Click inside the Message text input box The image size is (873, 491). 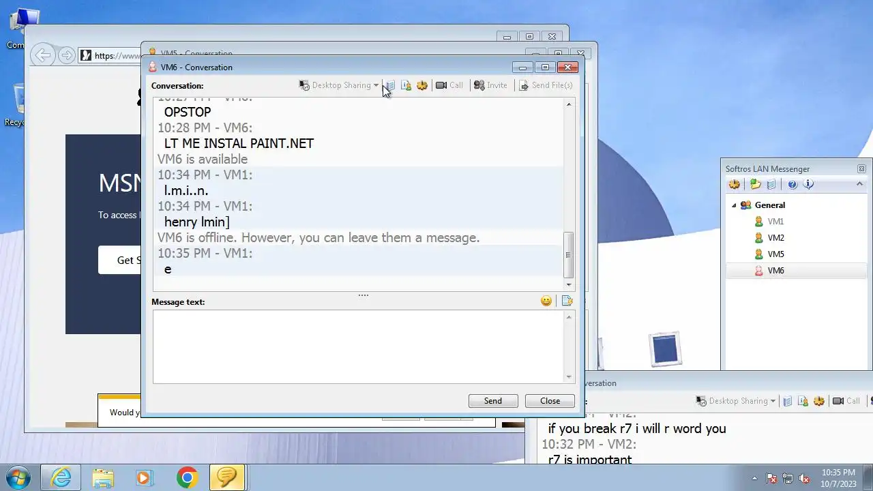click(359, 346)
